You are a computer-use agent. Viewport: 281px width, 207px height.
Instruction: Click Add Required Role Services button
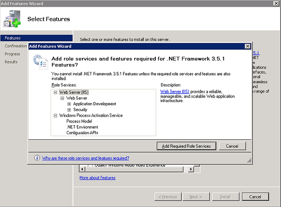click(187, 146)
